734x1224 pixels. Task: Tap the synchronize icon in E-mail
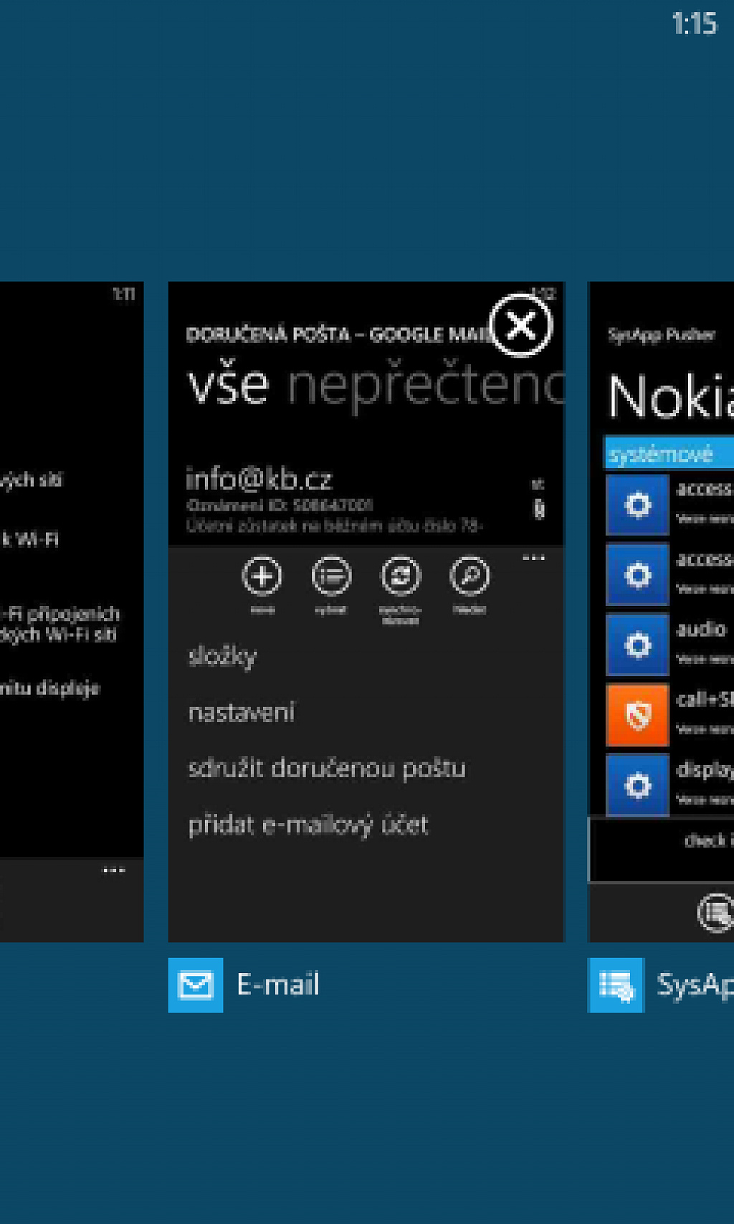click(x=401, y=576)
